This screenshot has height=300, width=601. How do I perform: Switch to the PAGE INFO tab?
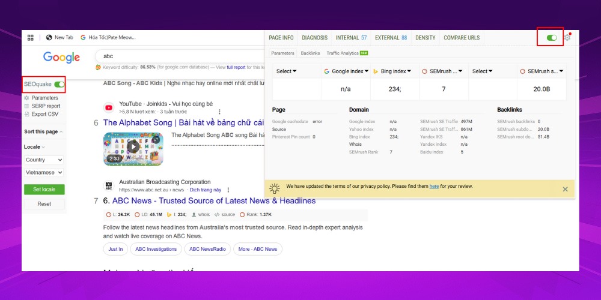[x=281, y=37]
